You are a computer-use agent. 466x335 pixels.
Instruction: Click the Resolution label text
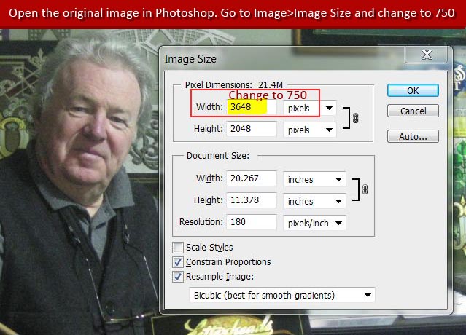(x=201, y=222)
